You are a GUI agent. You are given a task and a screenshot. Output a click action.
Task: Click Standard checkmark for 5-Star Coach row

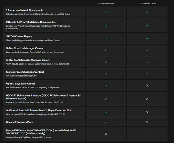coord(147,50)
